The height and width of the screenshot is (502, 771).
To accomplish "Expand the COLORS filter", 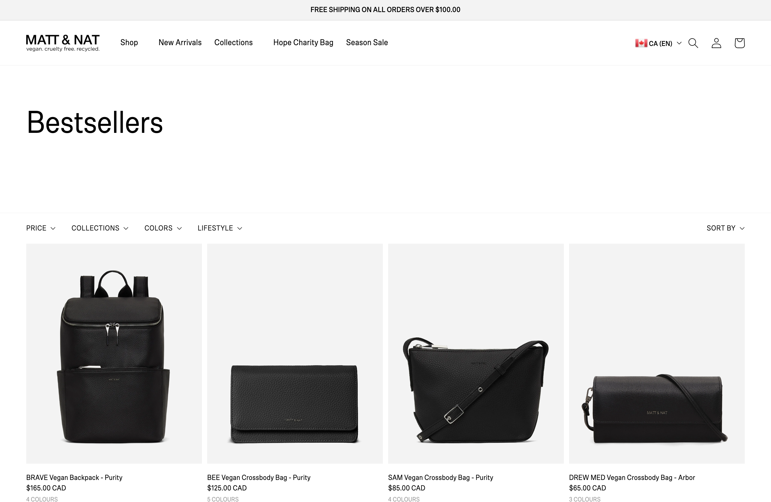I will pyautogui.click(x=163, y=228).
